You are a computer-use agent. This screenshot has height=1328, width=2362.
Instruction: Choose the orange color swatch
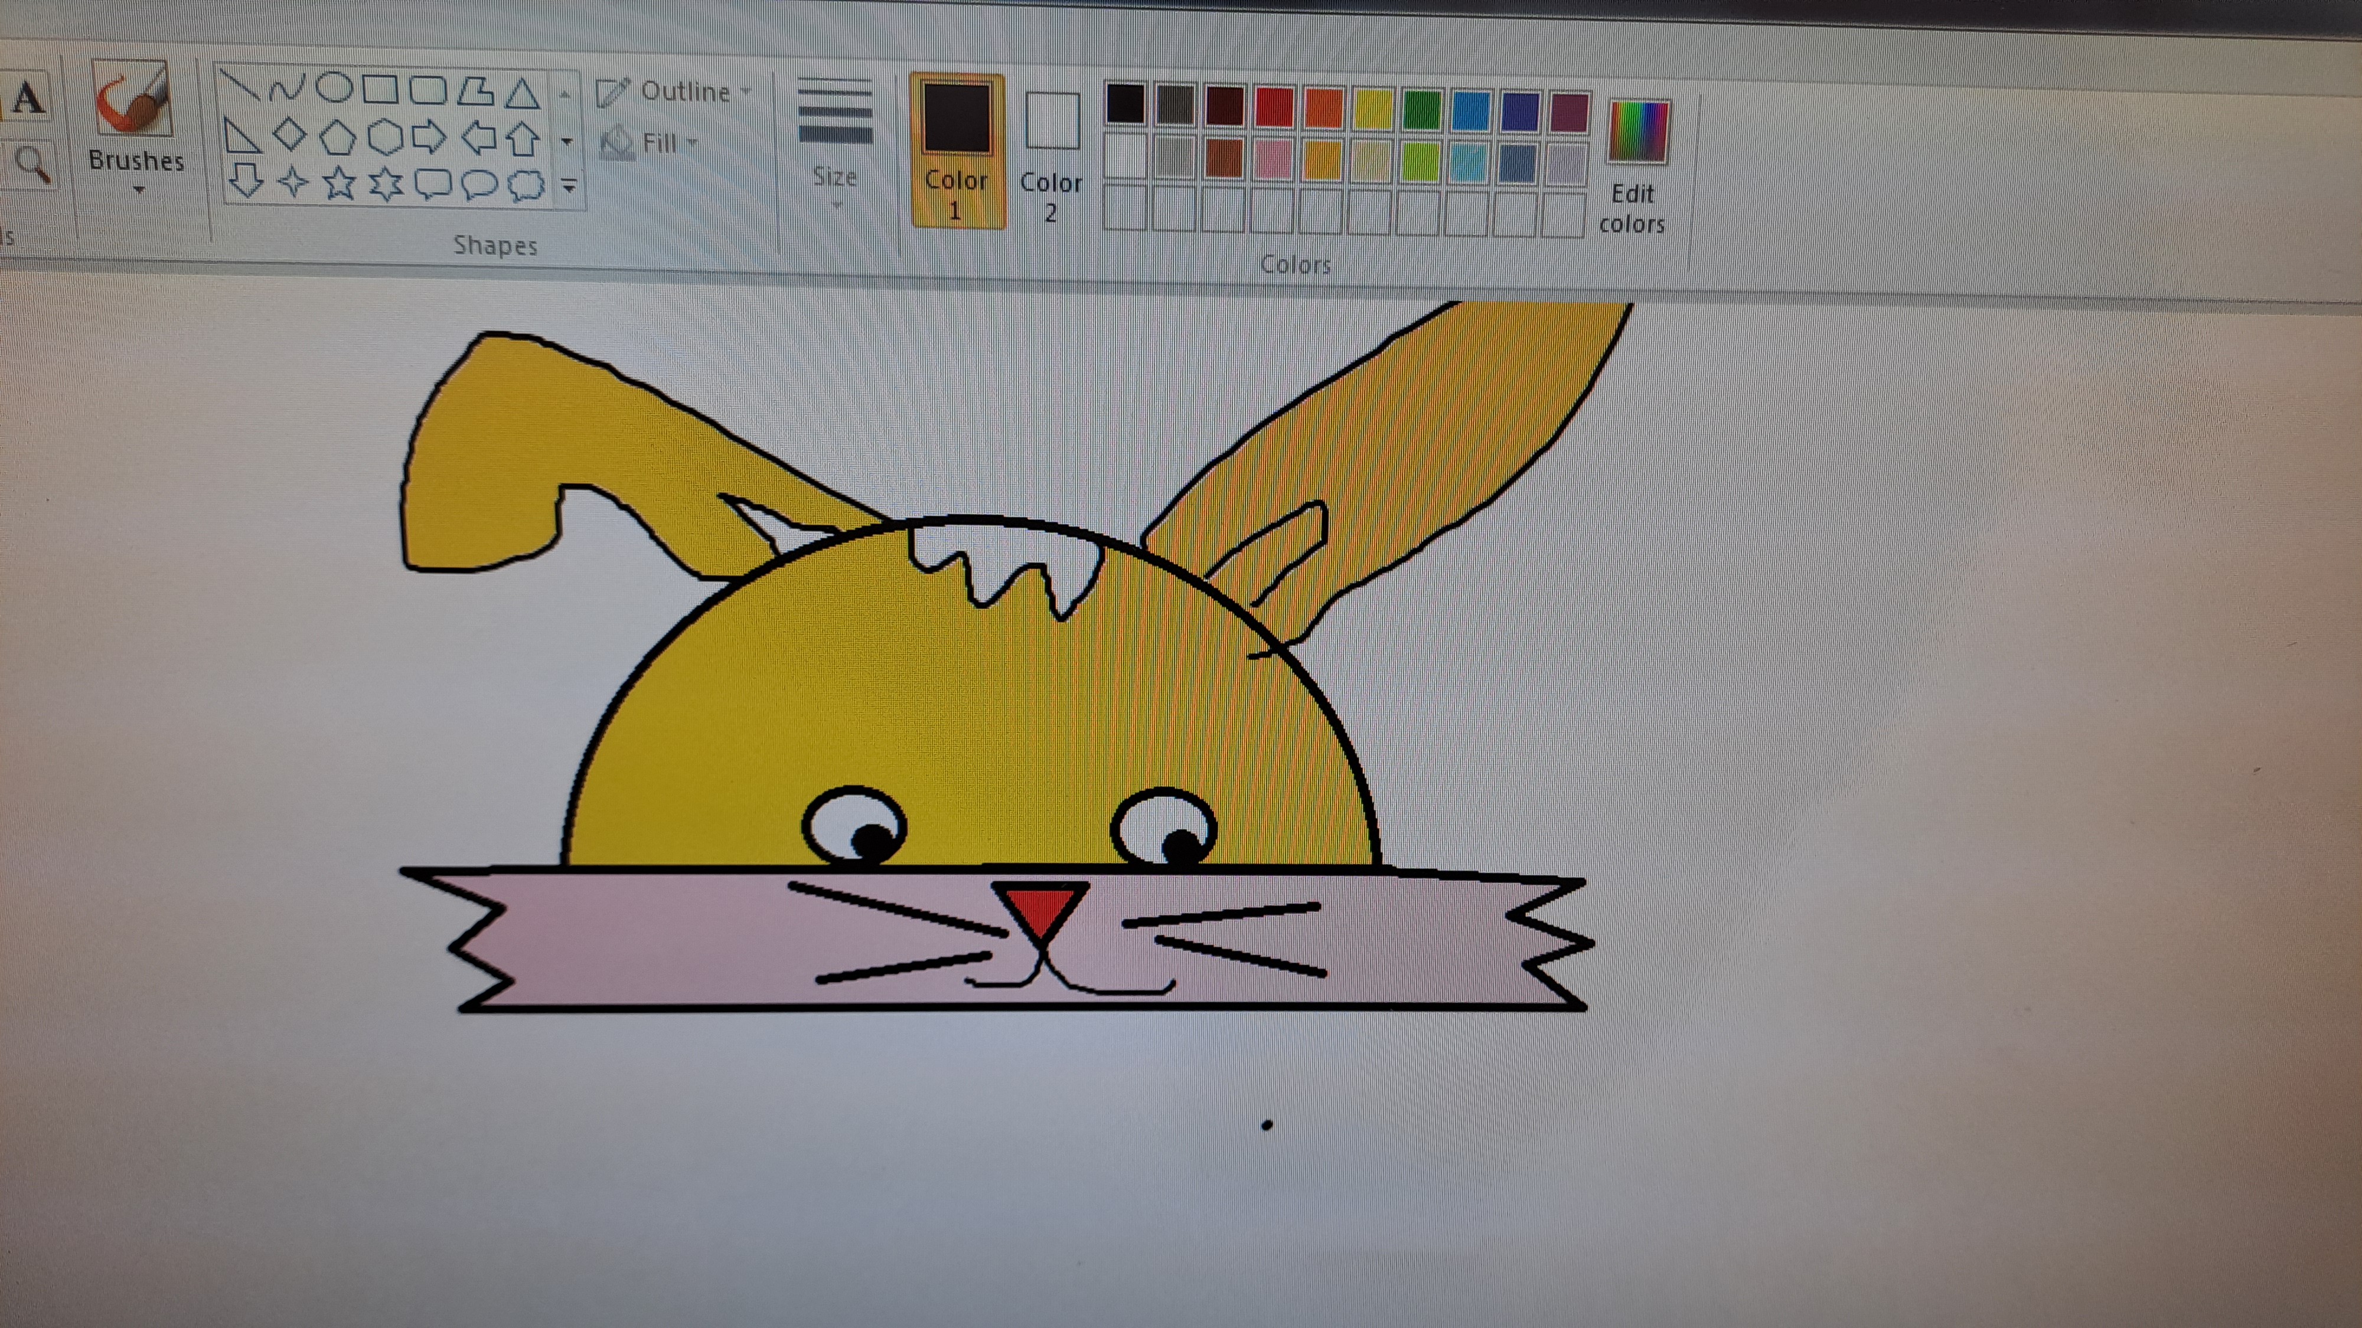click(x=1323, y=108)
